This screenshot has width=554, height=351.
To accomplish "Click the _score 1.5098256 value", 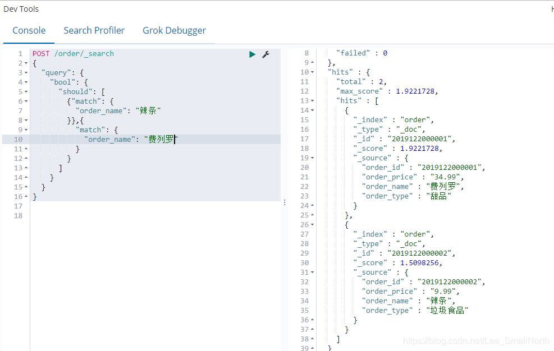I will [419, 263].
